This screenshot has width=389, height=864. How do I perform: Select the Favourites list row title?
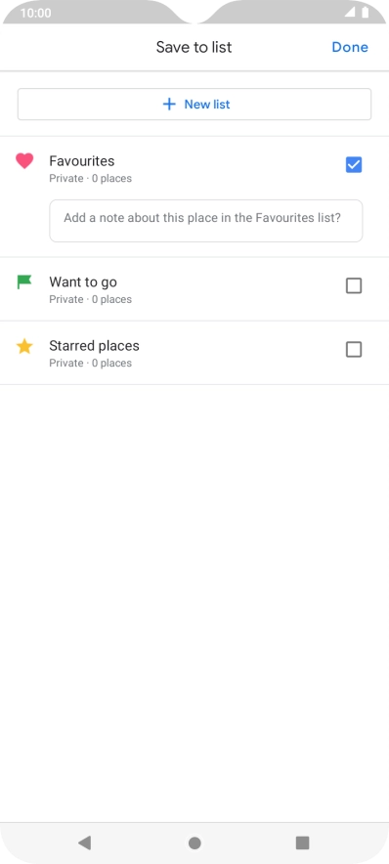[82, 161]
